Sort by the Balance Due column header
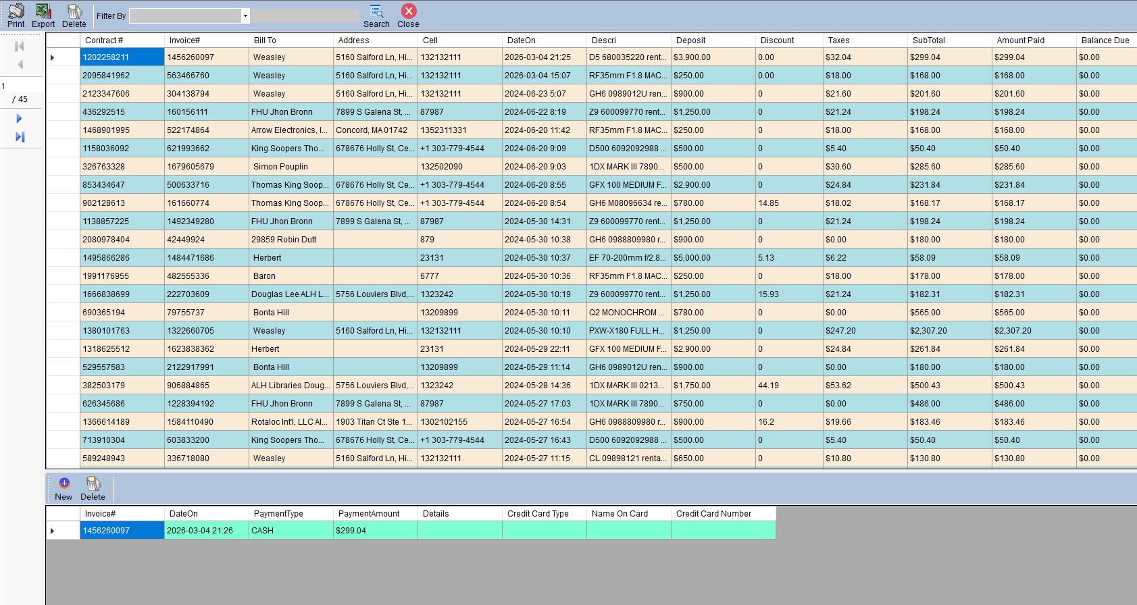This screenshot has height=605, width=1137. tap(1105, 41)
